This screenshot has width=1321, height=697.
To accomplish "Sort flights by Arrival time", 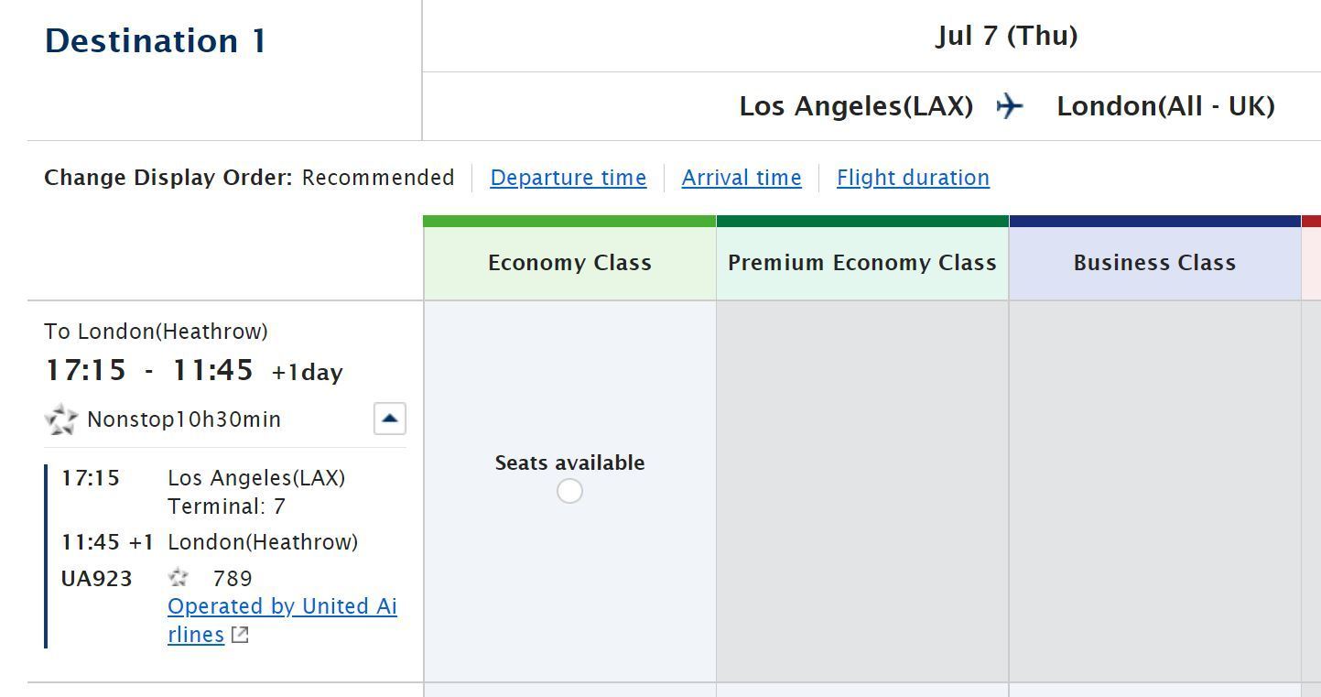I will 741,178.
